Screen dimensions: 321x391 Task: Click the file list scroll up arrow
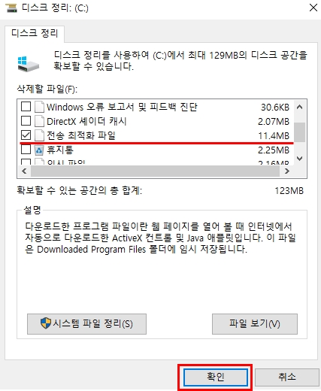coord(299,108)
